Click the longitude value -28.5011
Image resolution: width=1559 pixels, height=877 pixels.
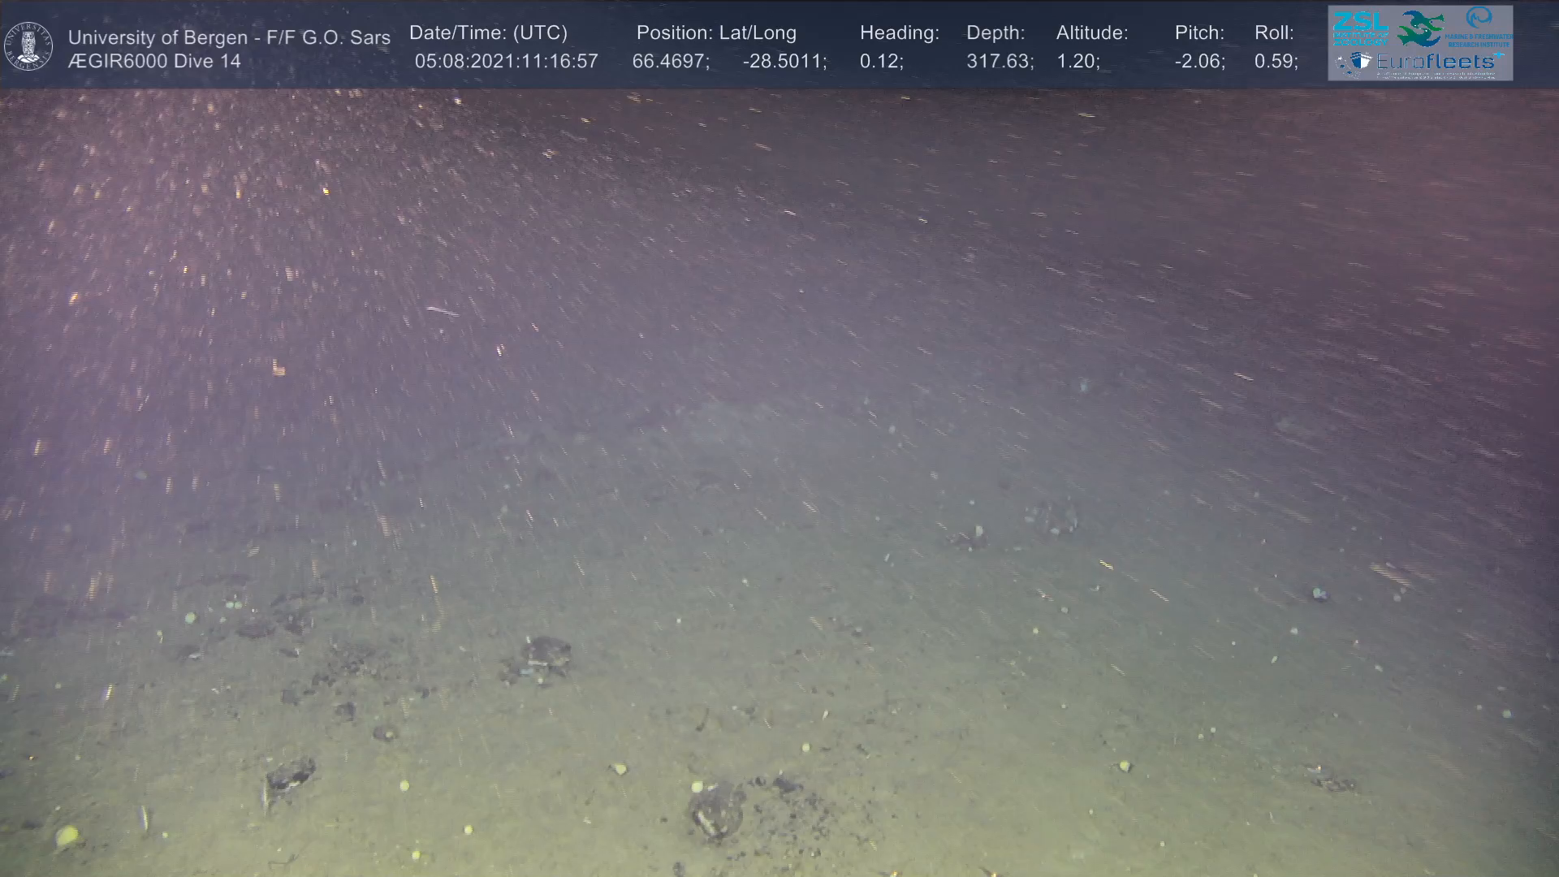[784, 61]
